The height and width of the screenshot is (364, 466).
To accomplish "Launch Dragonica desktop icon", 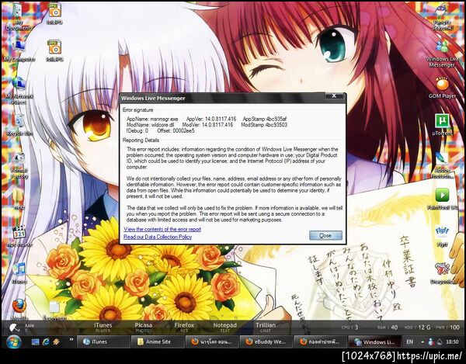I will tap(442, 273).
